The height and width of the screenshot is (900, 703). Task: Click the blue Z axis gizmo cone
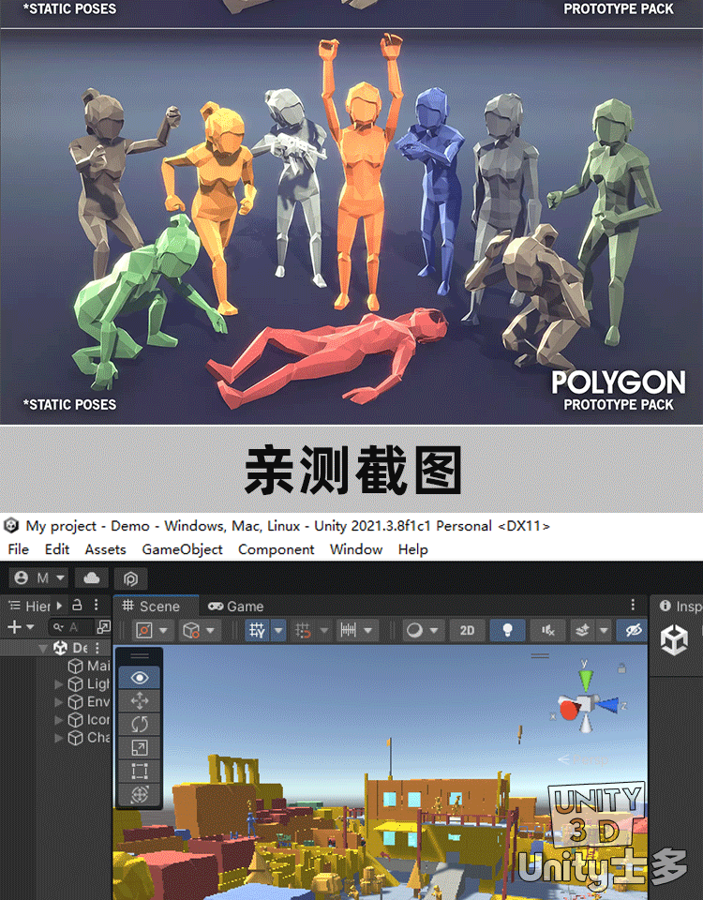(x=608, y=705)
